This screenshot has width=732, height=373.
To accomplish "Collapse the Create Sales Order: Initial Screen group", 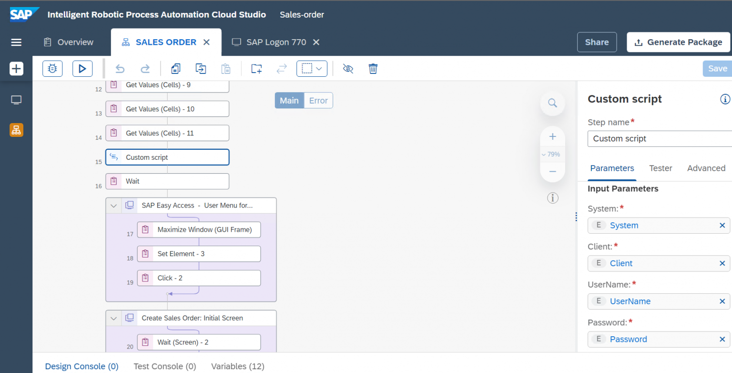I will pos(113,318).
